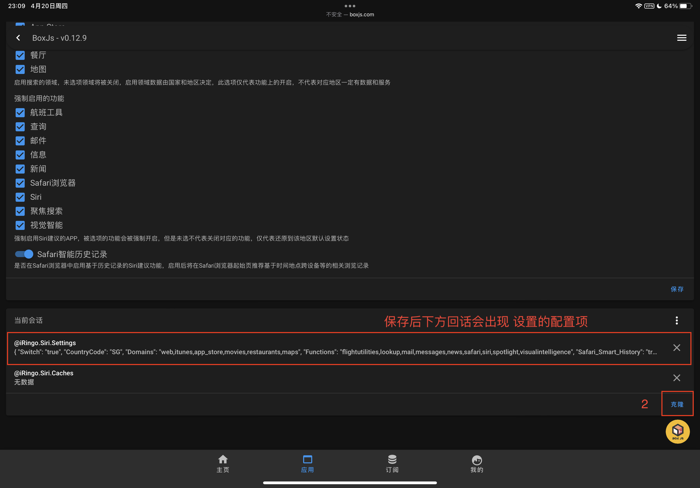Uncheck the 航班工具 checkbox

tap(20, 113)
